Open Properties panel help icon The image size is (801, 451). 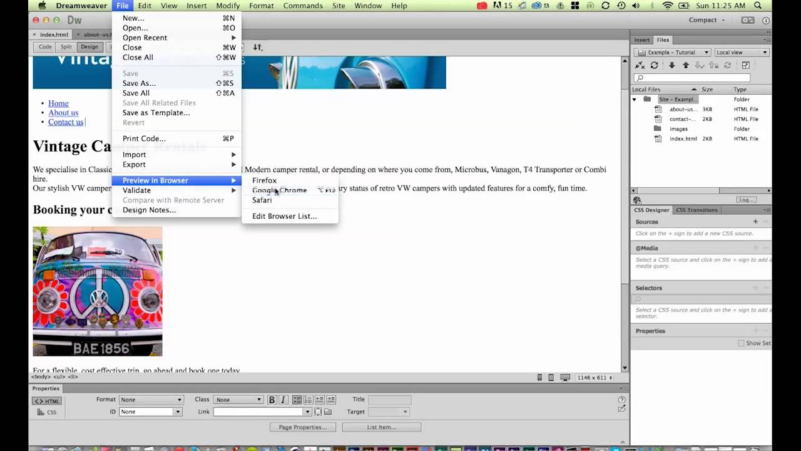pyautogui.click(x=621, y=400)
